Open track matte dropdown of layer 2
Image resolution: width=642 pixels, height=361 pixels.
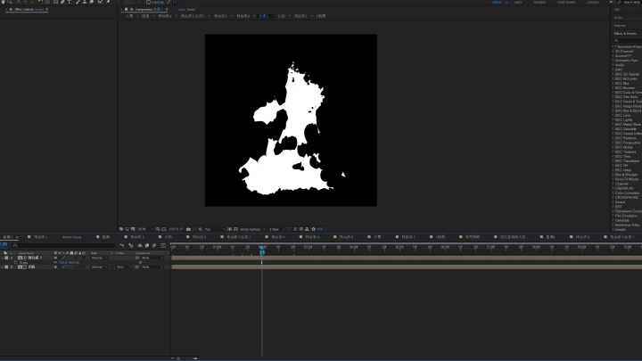[x=124, y=267]
